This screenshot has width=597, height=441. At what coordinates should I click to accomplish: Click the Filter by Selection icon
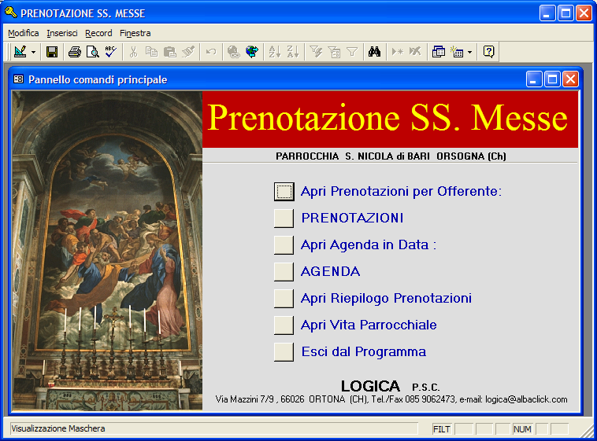[316, 51]
